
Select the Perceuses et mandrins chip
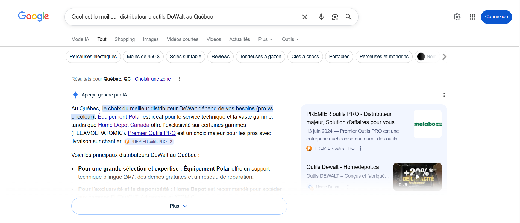coord(384,57)
